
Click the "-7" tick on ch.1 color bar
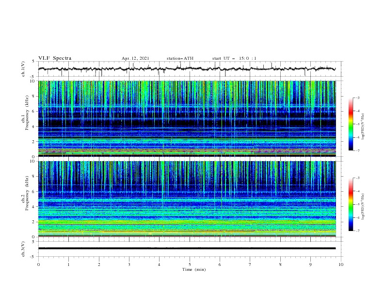coord(357,150)
